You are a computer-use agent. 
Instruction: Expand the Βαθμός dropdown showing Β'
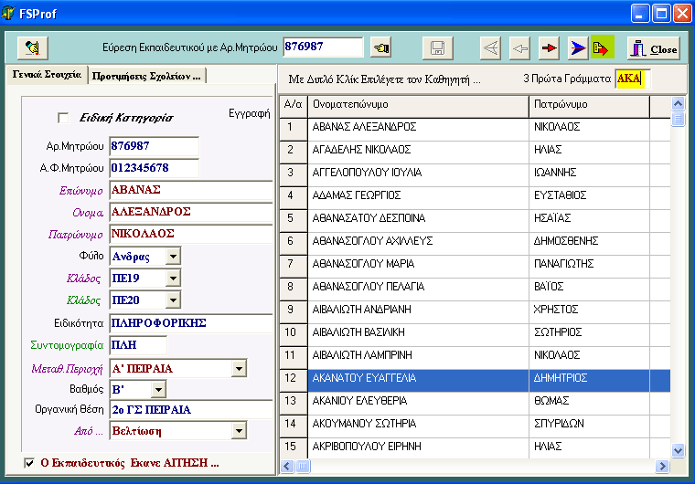(157, 390)
